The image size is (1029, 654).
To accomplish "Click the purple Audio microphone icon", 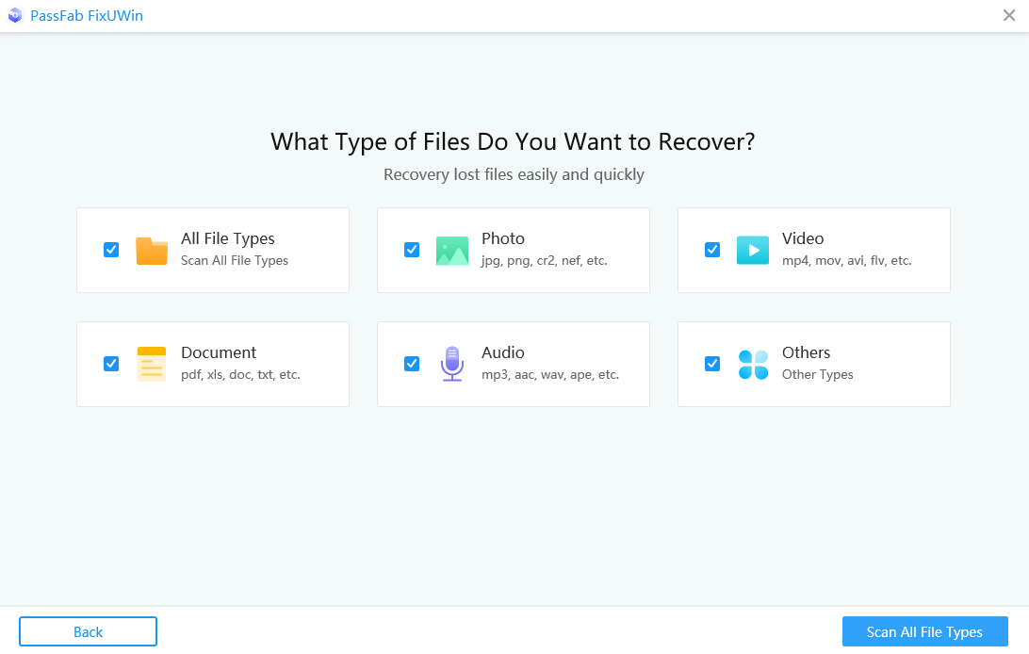I will click(x=452, y=364).
